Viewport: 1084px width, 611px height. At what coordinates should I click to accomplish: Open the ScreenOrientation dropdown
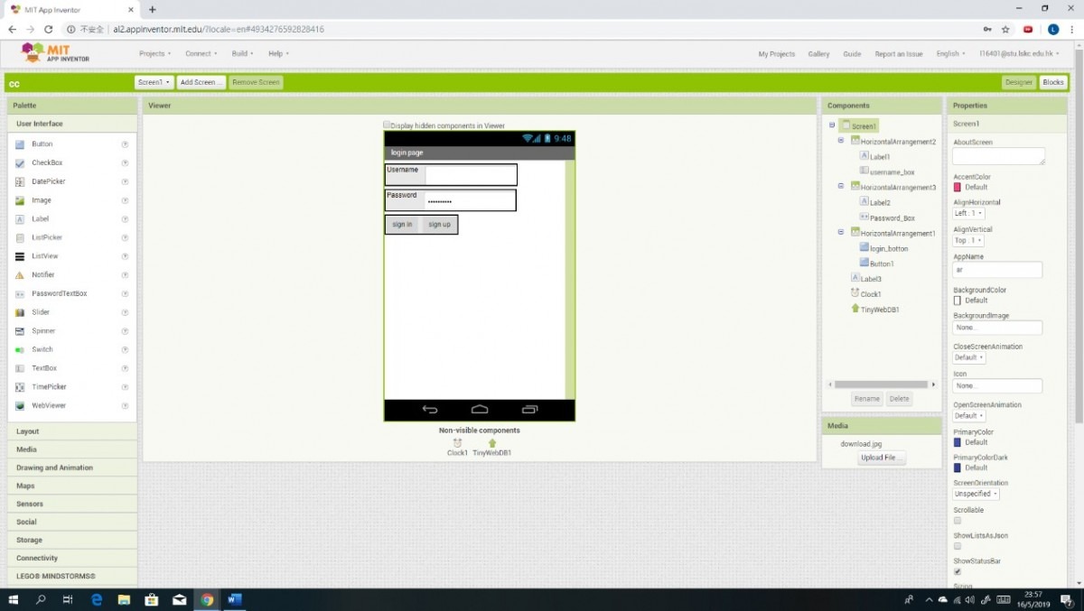[977, 494]
